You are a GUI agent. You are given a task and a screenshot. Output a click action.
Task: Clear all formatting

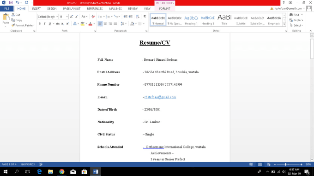coord(93,17)
